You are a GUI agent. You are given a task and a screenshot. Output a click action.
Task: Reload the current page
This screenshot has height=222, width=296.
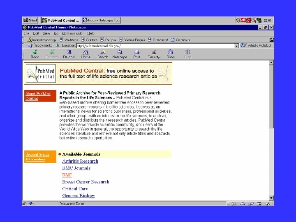click(x=69, y=54)
